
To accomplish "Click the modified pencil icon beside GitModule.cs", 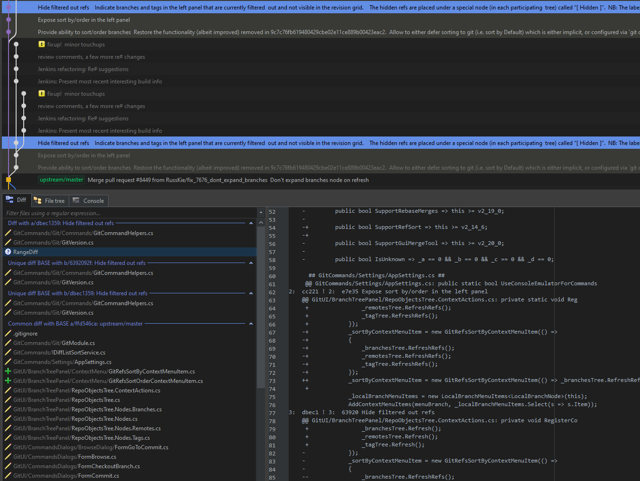I will coord(7,343).
